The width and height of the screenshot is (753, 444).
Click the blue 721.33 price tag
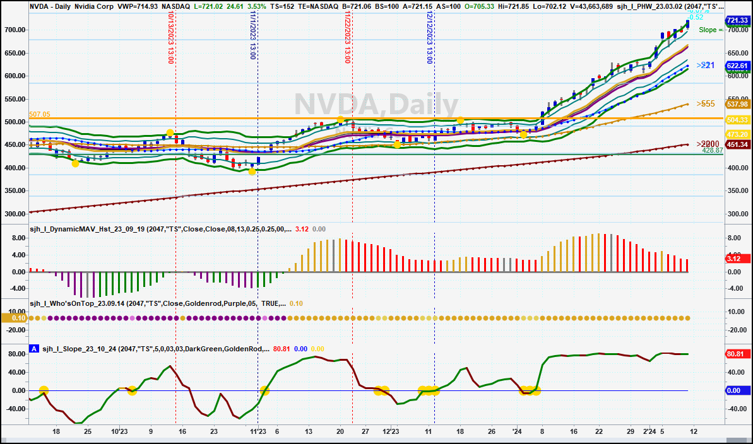(737, 20)
